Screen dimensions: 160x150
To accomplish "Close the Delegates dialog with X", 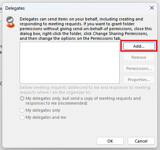I will pyautogui.click(x=152, y=8).
